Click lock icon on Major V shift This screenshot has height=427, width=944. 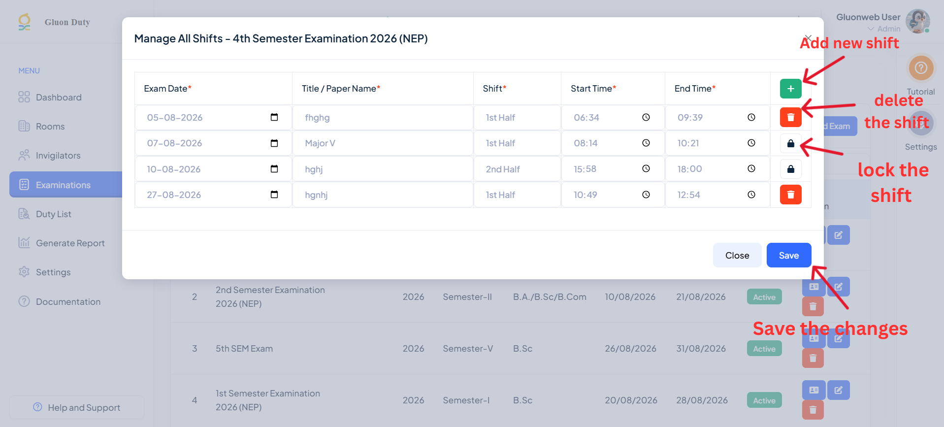(790, 143)
